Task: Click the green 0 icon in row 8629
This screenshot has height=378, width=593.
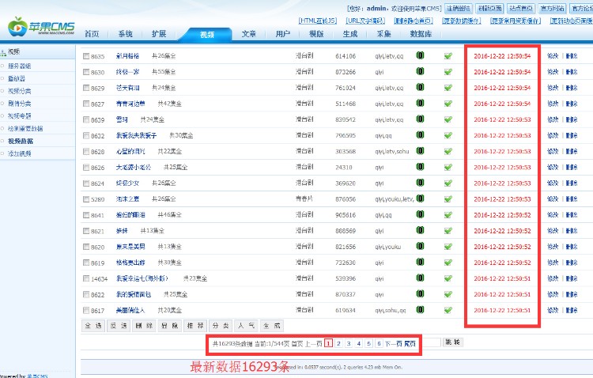Action: tap(420, 87)
